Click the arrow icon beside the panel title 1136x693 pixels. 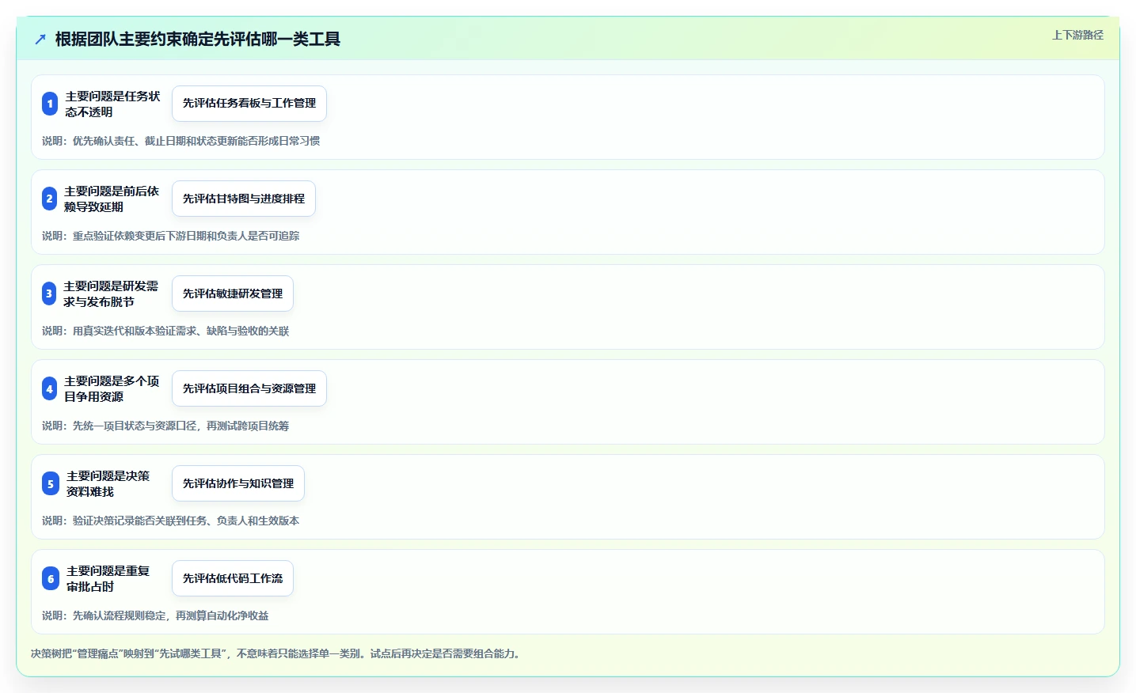40,39
